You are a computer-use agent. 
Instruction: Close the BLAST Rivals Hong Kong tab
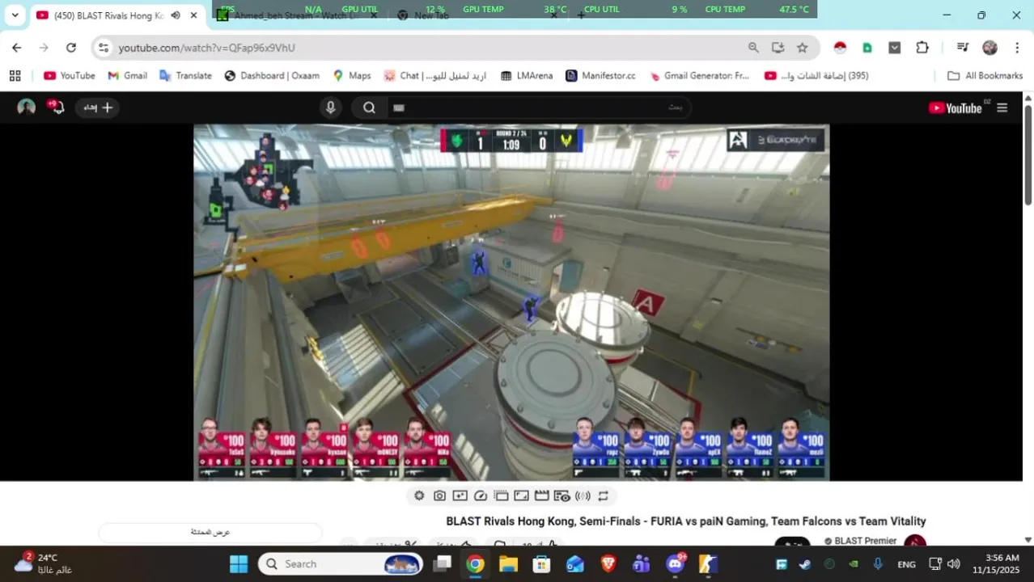[x=193, y=15]
